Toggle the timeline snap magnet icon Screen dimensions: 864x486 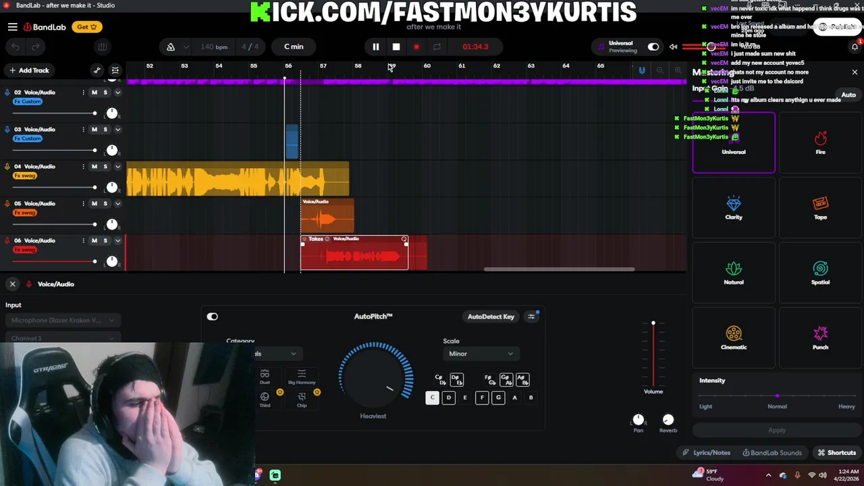tap(642, 70)
